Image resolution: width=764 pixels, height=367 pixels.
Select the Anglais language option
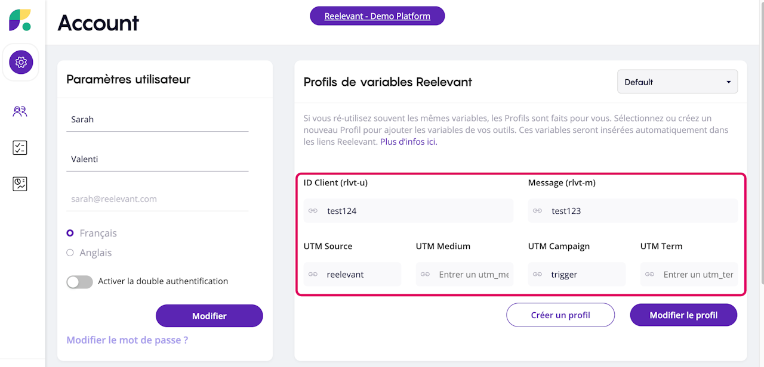(x=70, y=253)
